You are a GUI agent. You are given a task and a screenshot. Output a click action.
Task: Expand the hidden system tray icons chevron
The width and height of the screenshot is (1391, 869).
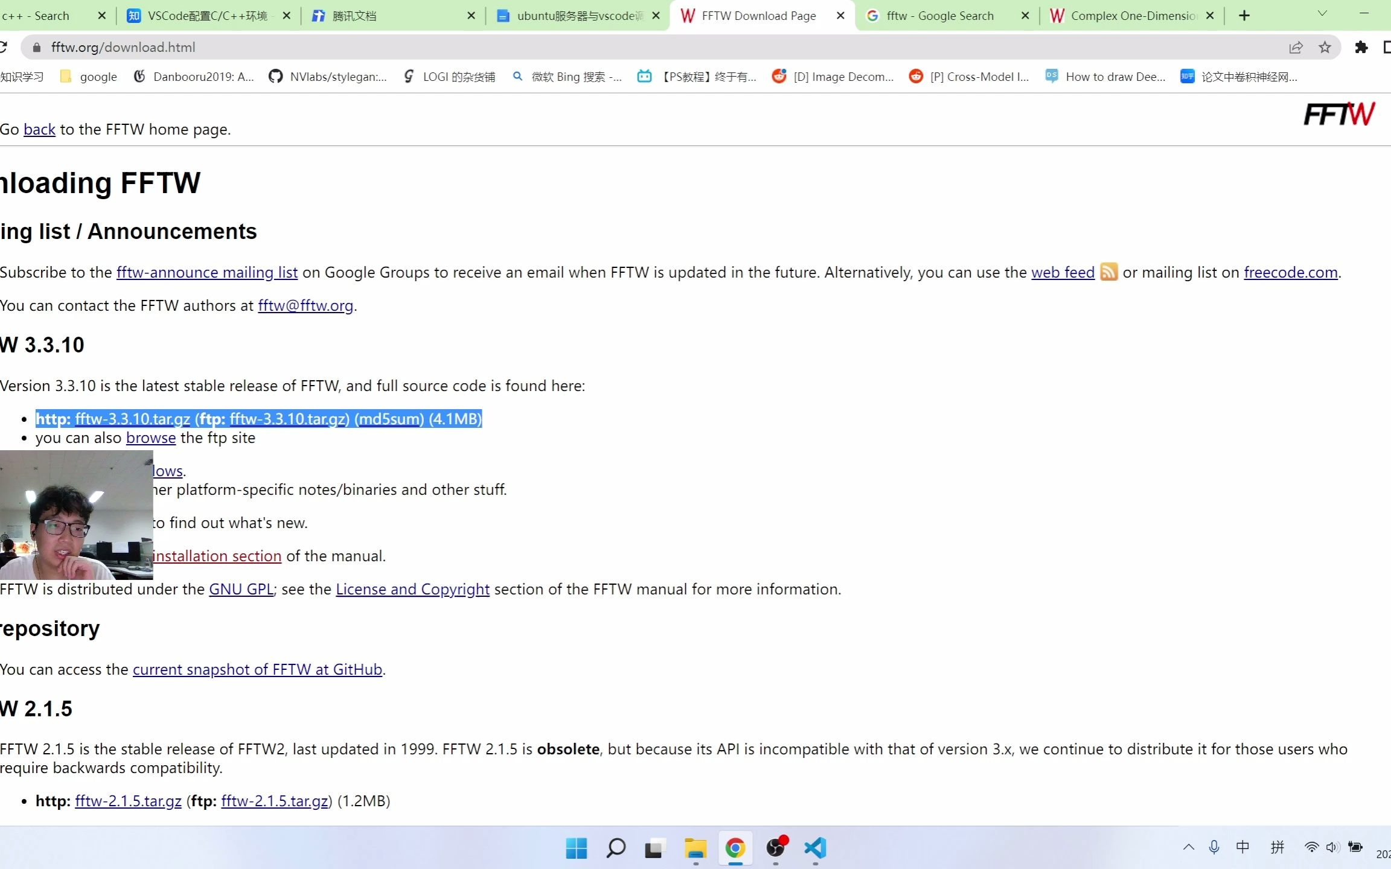[1188, 847]
